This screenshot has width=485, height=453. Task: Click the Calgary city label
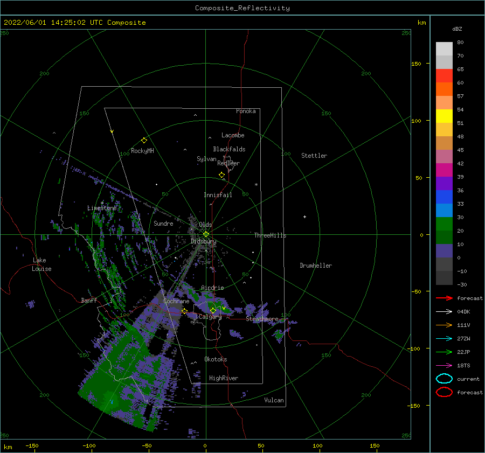coord(210,317)
